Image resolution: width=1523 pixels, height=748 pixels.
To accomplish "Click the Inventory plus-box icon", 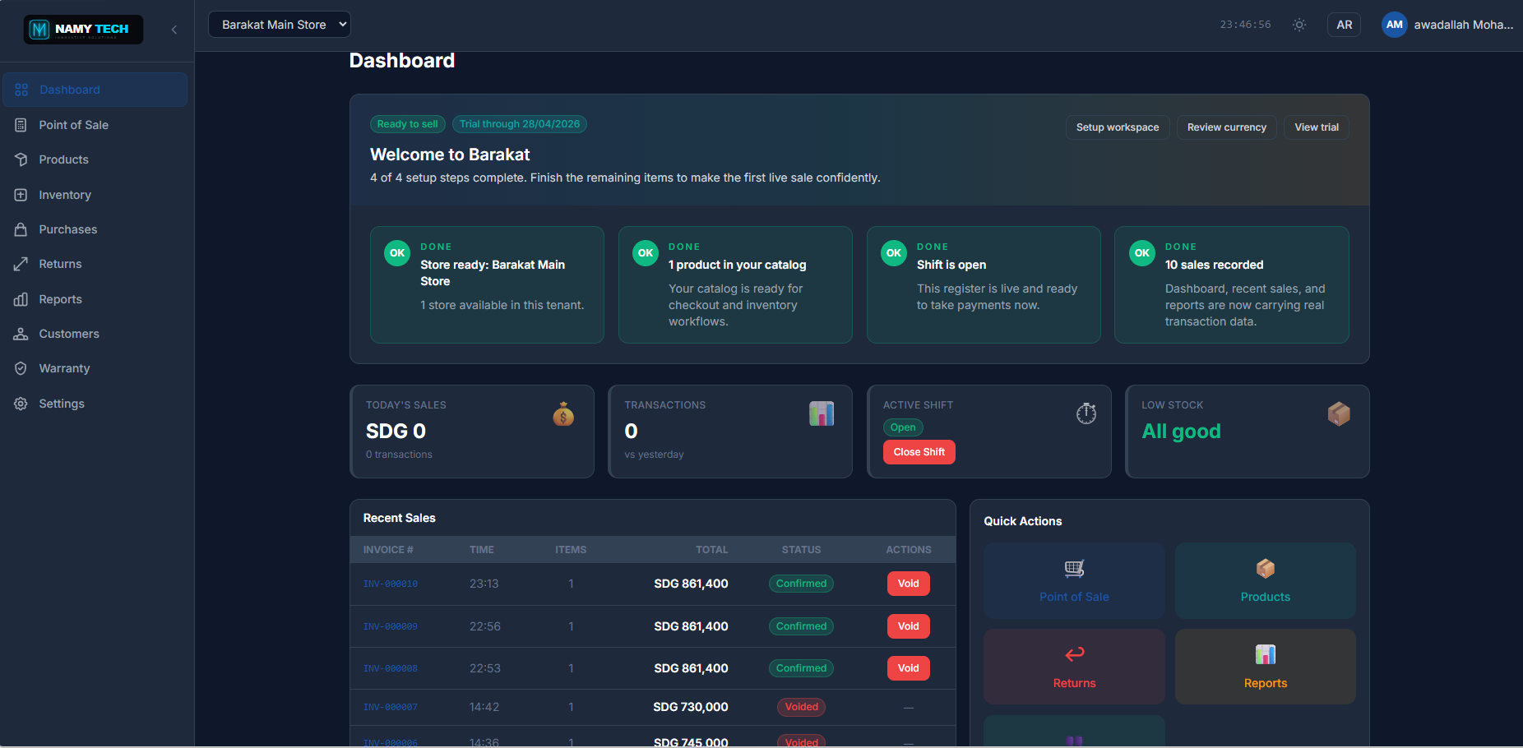I will click(x=21, y=195).
